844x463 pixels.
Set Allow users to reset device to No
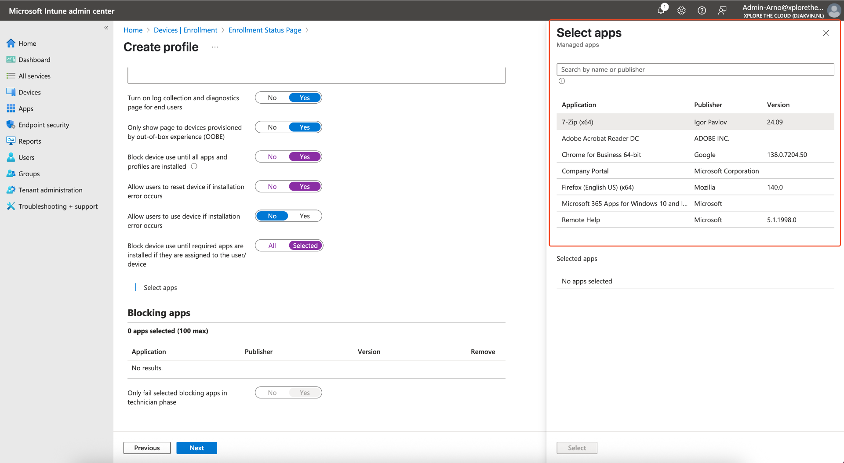(x=272, y=186)
